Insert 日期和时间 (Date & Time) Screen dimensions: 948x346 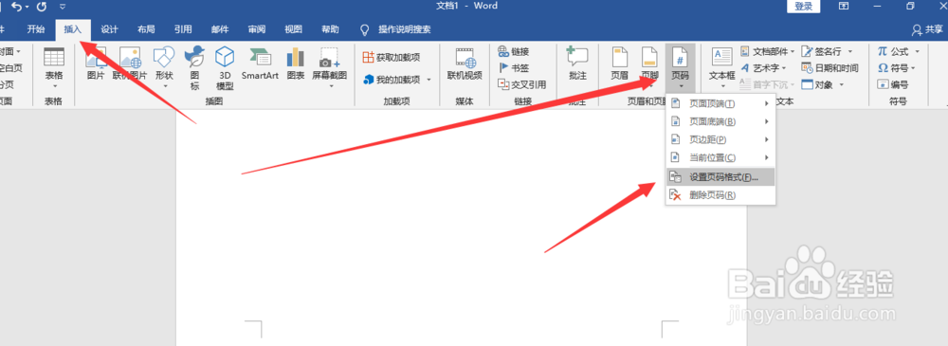(829, 67)
